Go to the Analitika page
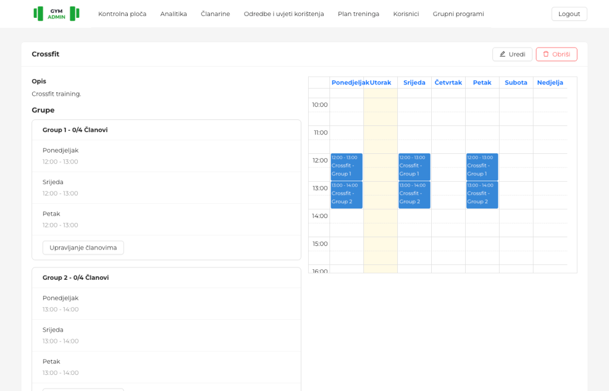 click(174, 14)
